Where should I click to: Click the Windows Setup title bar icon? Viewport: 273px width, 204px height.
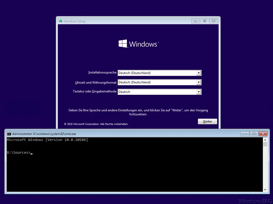pos(61,21)
